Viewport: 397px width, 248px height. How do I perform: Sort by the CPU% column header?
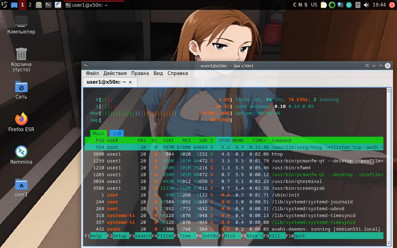point(224,140)
